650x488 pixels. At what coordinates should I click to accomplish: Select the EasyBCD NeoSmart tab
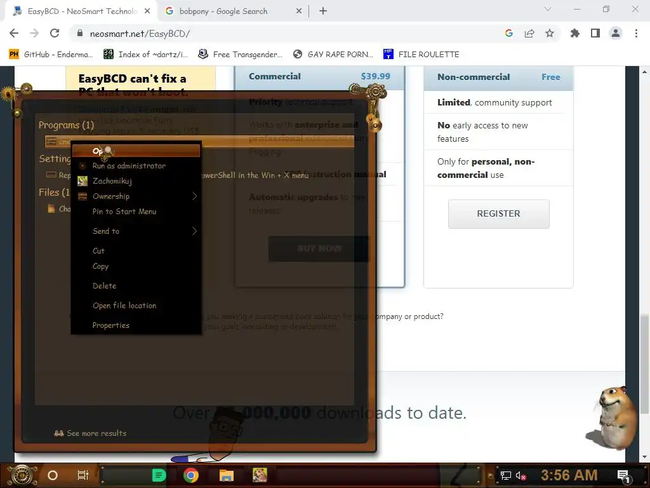click(81, 11)
